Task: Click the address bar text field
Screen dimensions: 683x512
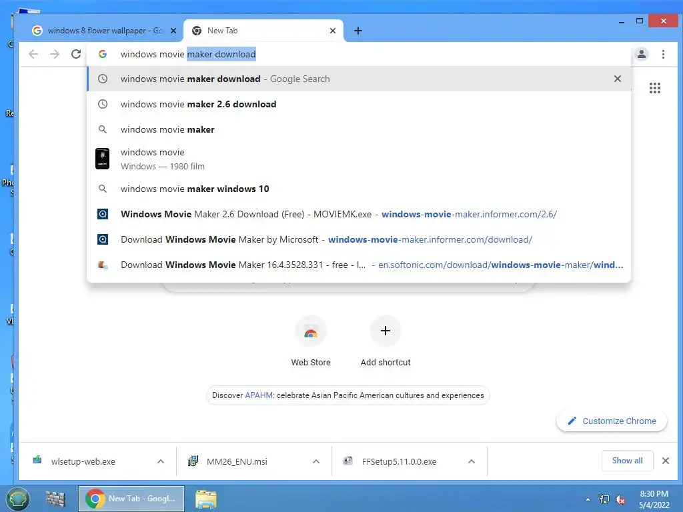Action: point(358,54)
